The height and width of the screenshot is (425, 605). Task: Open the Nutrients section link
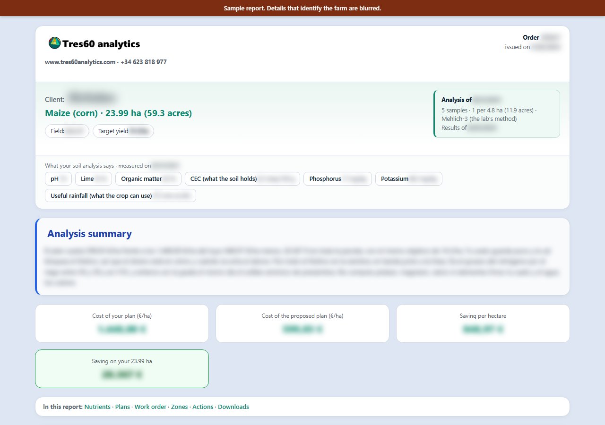(97, 407)
